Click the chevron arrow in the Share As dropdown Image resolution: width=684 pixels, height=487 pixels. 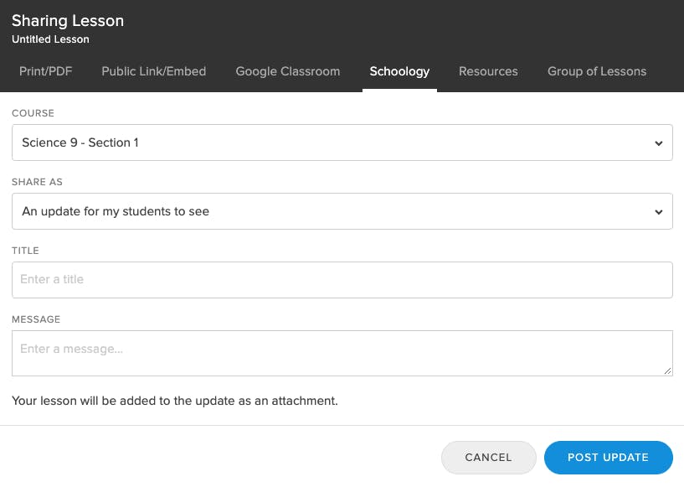(658, 212)
